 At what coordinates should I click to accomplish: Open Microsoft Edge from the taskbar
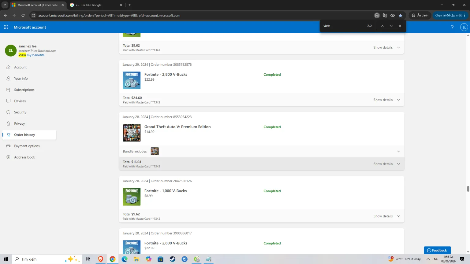[x=125, y=259]
